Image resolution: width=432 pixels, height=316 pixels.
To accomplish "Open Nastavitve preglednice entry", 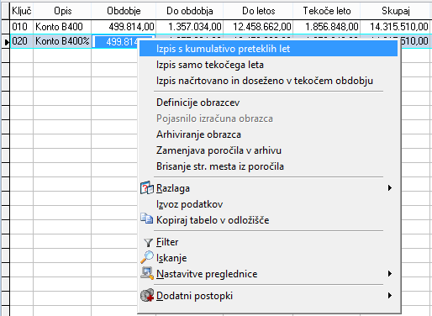I will click(268, 274).
